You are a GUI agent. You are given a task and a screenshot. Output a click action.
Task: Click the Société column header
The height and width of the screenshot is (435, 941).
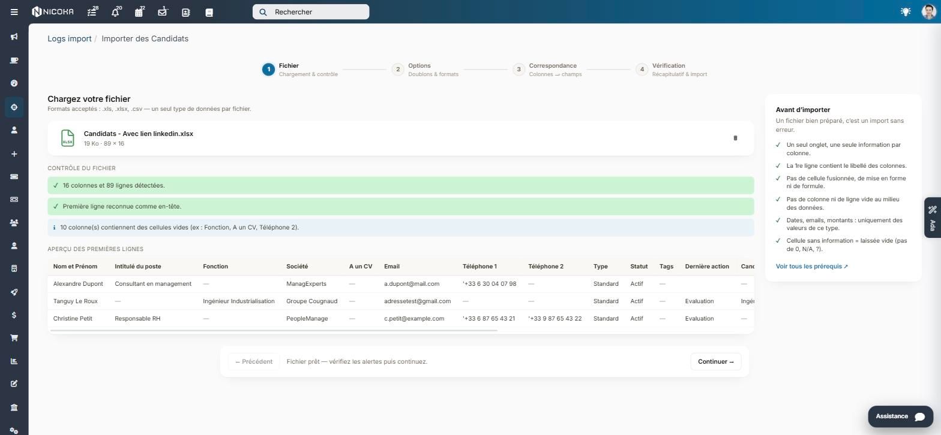coord(297,267)
